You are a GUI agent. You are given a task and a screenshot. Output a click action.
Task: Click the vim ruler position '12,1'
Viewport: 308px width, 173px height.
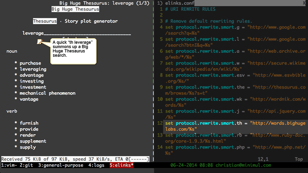pyautogui.click(x=263, y=159)
